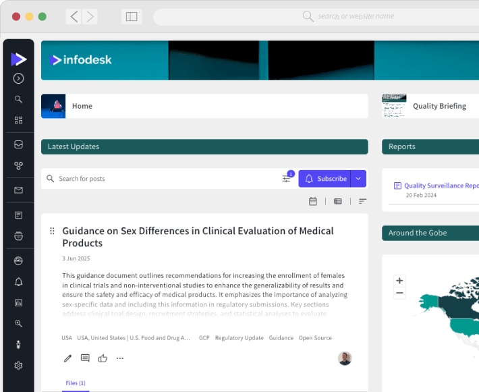This screenshot has width=479, height=392.
Task: Open the dashboard grid icon in sidebar
Action: point(18,120)
